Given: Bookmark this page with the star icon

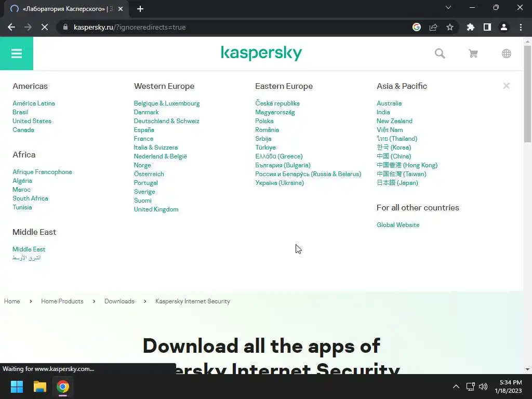Looking at the screenshot, I should pyautogui.click(x=450, y=27).
